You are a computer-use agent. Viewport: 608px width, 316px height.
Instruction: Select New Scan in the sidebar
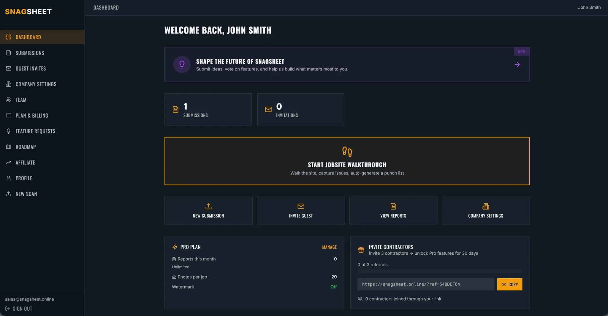click(42, 194)
